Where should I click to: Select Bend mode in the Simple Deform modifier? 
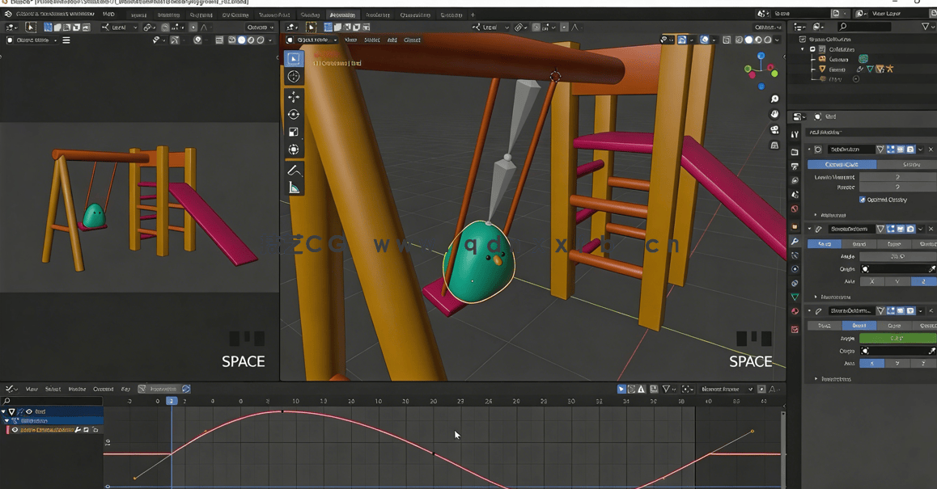point(859,325)
